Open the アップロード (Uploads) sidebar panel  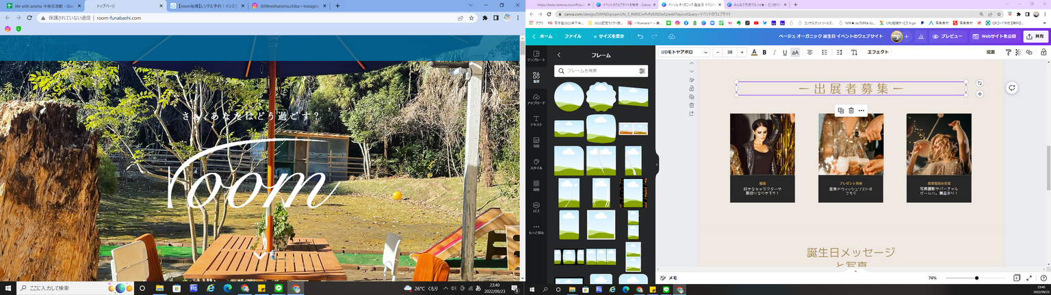(x=536, y=98)
